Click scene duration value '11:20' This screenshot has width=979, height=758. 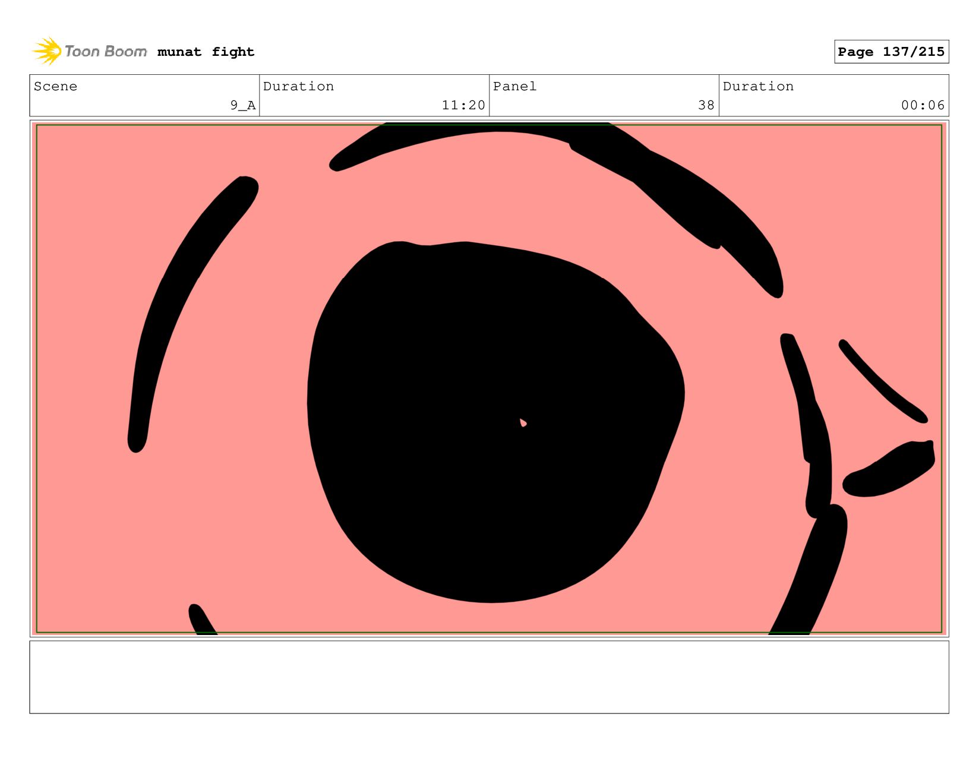click(x=463, y=105)
